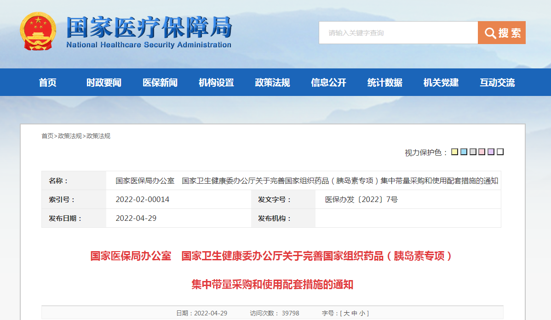Screen dimensions: 551x320
Task: Select the white eye-protection color swatch
Action: point(500,152)
